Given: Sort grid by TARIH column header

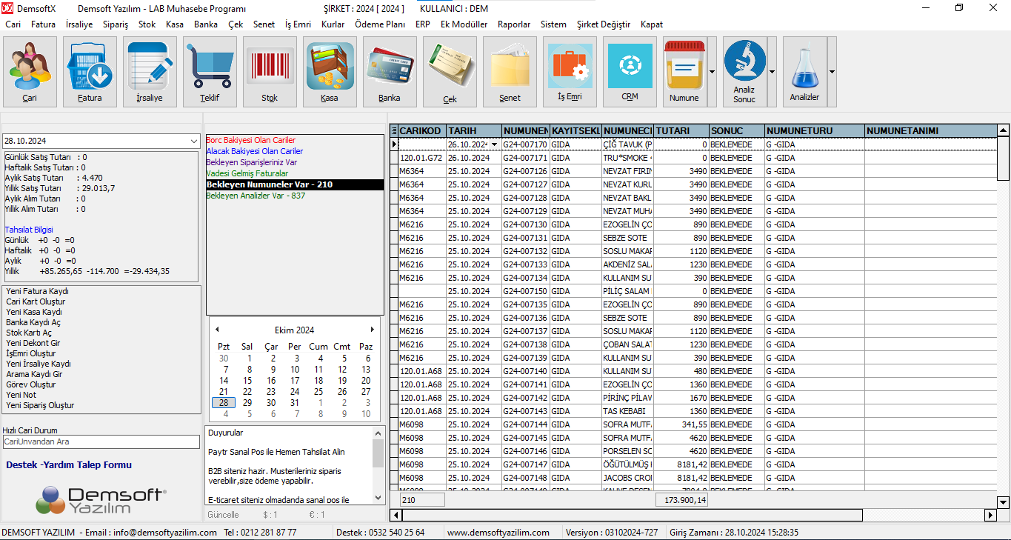Looking at the screenshot, I should point(474,131).
